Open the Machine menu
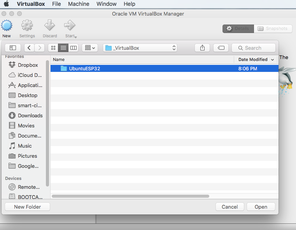This screenshot has height=230, width=296. (x=79, y=4)
